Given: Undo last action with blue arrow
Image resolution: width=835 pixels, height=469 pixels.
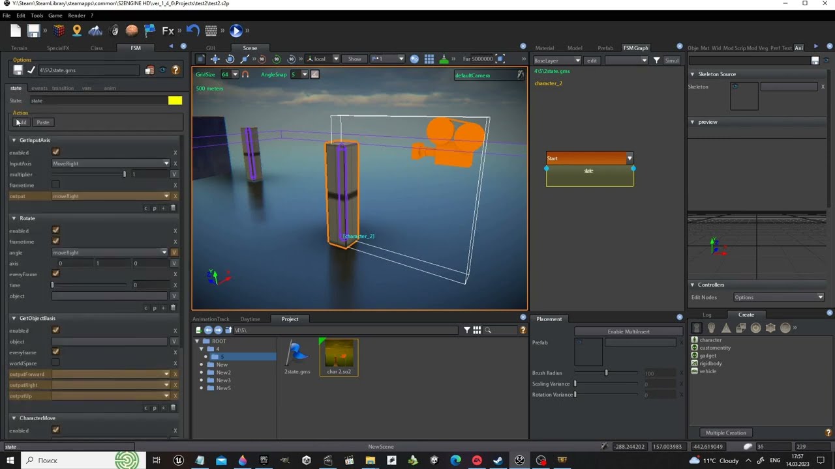Looking at the screenshot, I should pos(192,30).
